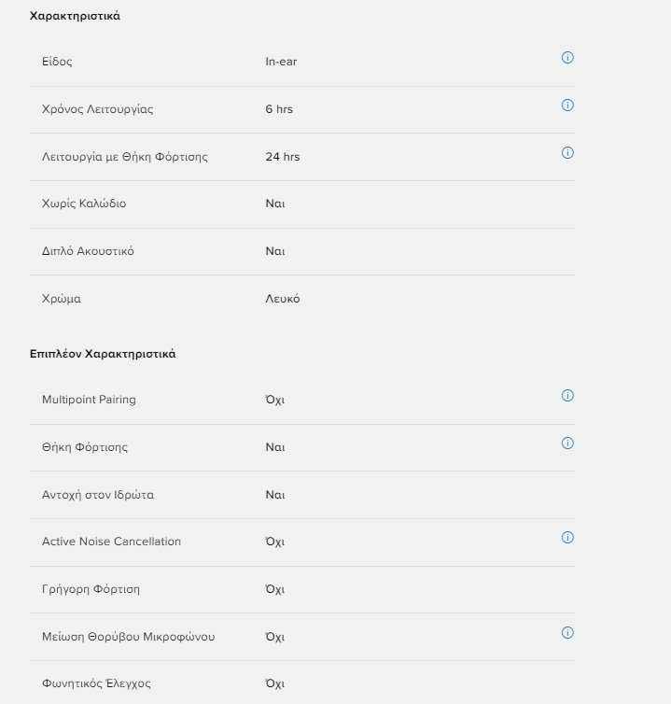
Task: Click the info icon for Είδος row
Action: (x=567, y=58)
